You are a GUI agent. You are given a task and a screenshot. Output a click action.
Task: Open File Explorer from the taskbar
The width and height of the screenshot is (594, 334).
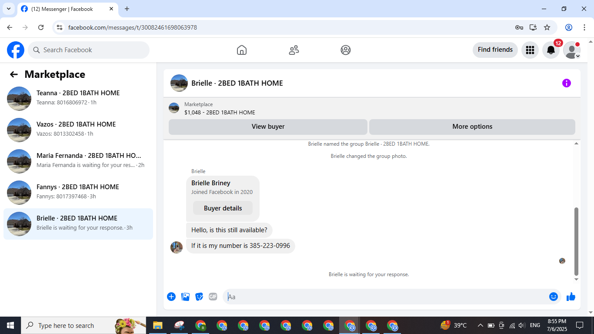[x=157, y=325]
